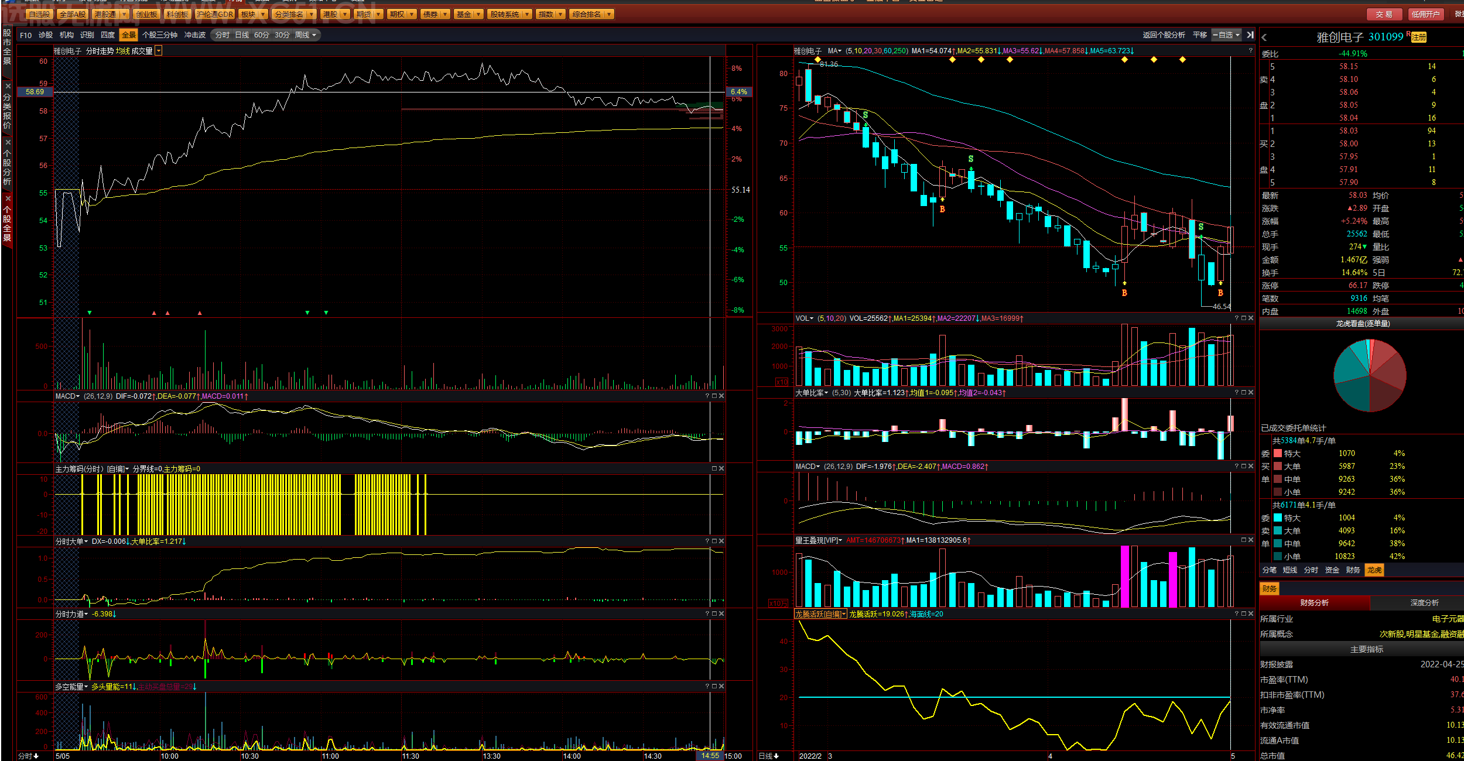Jump to end with the skip arrow icon
Image resolution: width=1464 pixels, height=761 pixels.
click(x=1250, y=35)
